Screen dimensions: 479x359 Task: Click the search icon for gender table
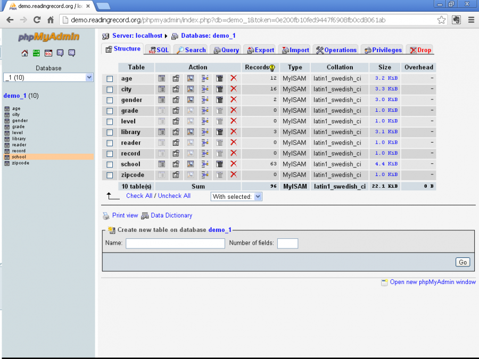coord(190,100)
